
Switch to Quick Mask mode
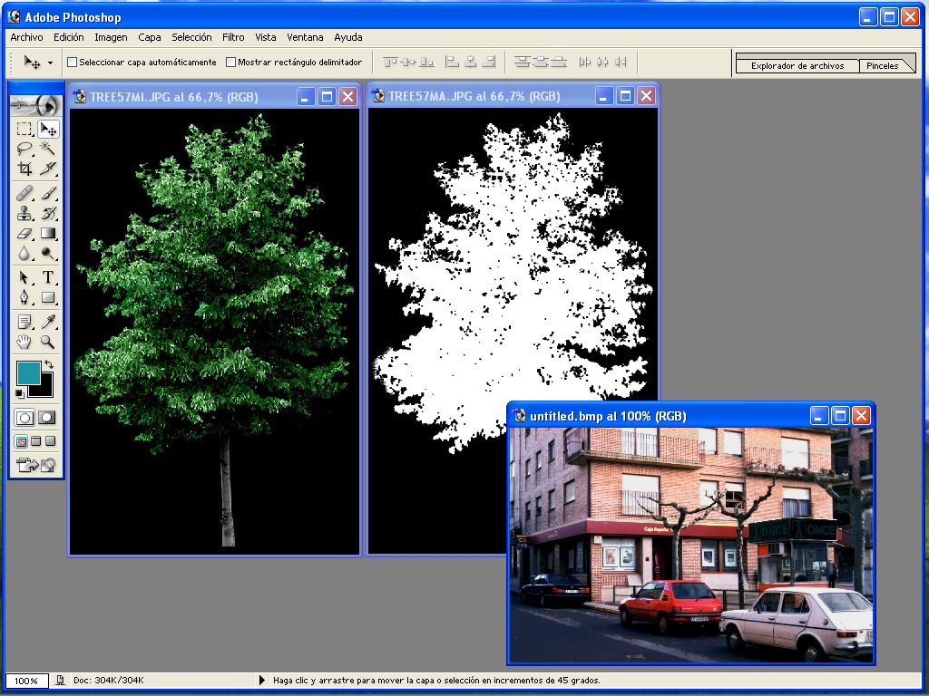point(47,418)
